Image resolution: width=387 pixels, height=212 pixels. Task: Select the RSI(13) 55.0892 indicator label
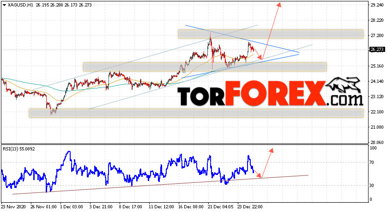tap(19, 149)
